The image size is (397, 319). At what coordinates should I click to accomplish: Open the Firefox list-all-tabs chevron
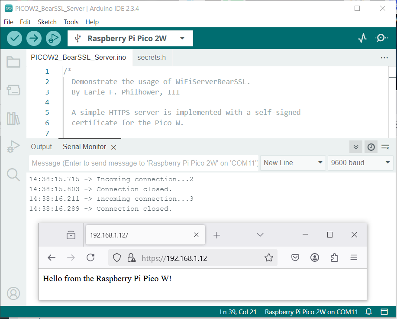pos(260,235)
